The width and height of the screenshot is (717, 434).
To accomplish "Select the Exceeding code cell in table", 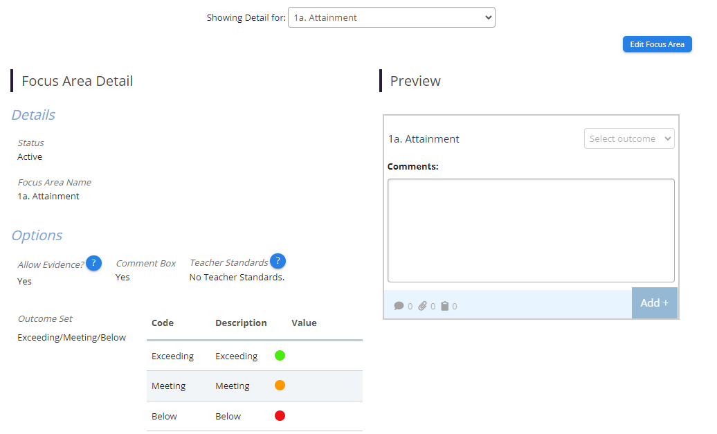I will (172, 356).
